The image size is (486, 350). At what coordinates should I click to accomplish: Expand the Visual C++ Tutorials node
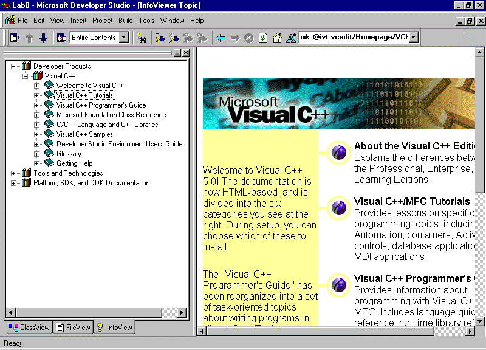36,95
